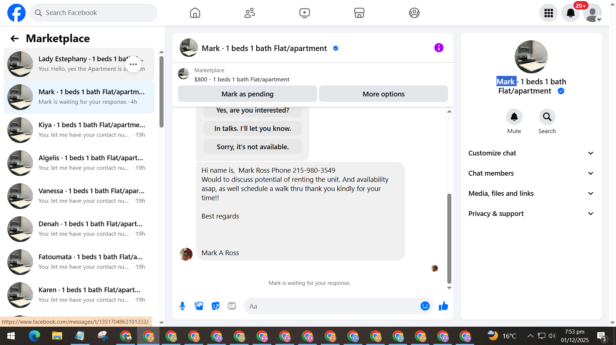Open the Home feed icon
The image size is (616, 345).
click(x=195, y=13)
